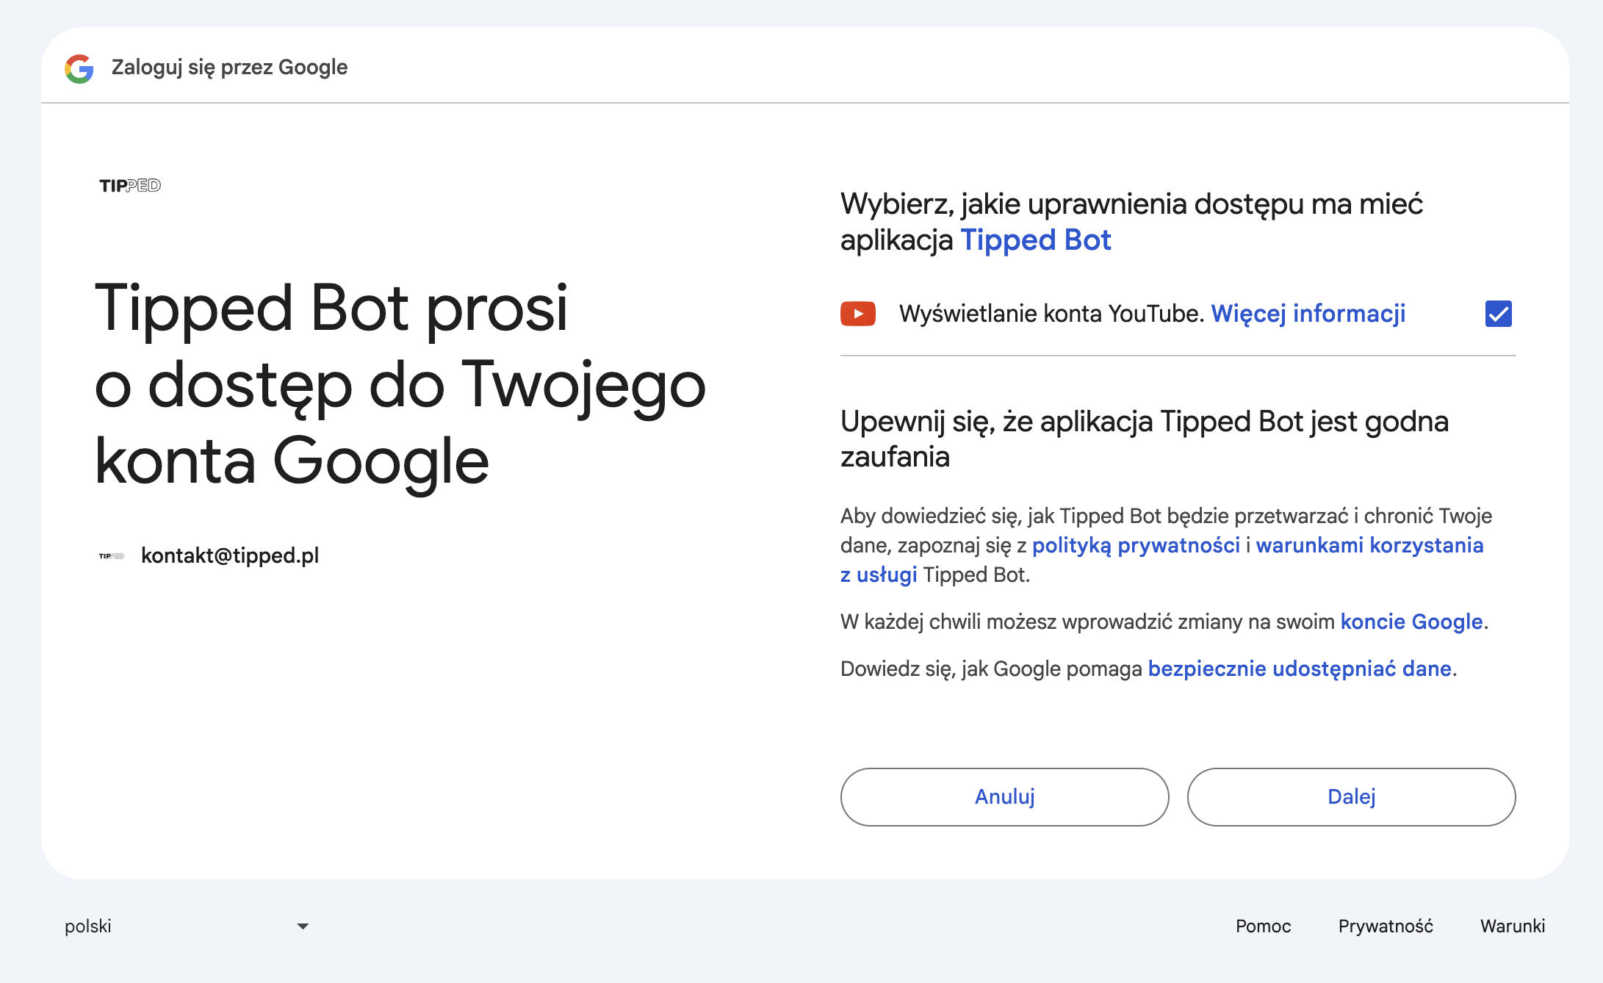Click the red YouTube play icon
This screenshot has width=1603, height=983.
[x=858, y=314]
